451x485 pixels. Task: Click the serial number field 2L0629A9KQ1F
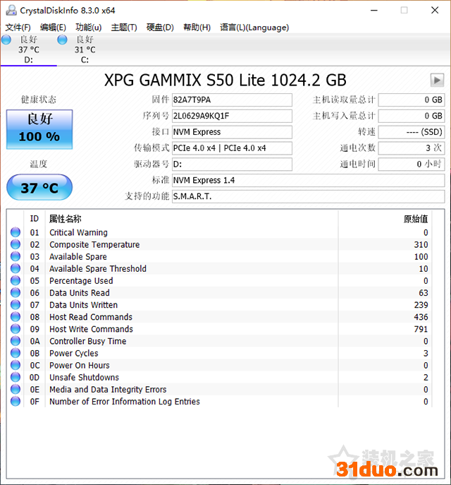[x=232, y=116]
